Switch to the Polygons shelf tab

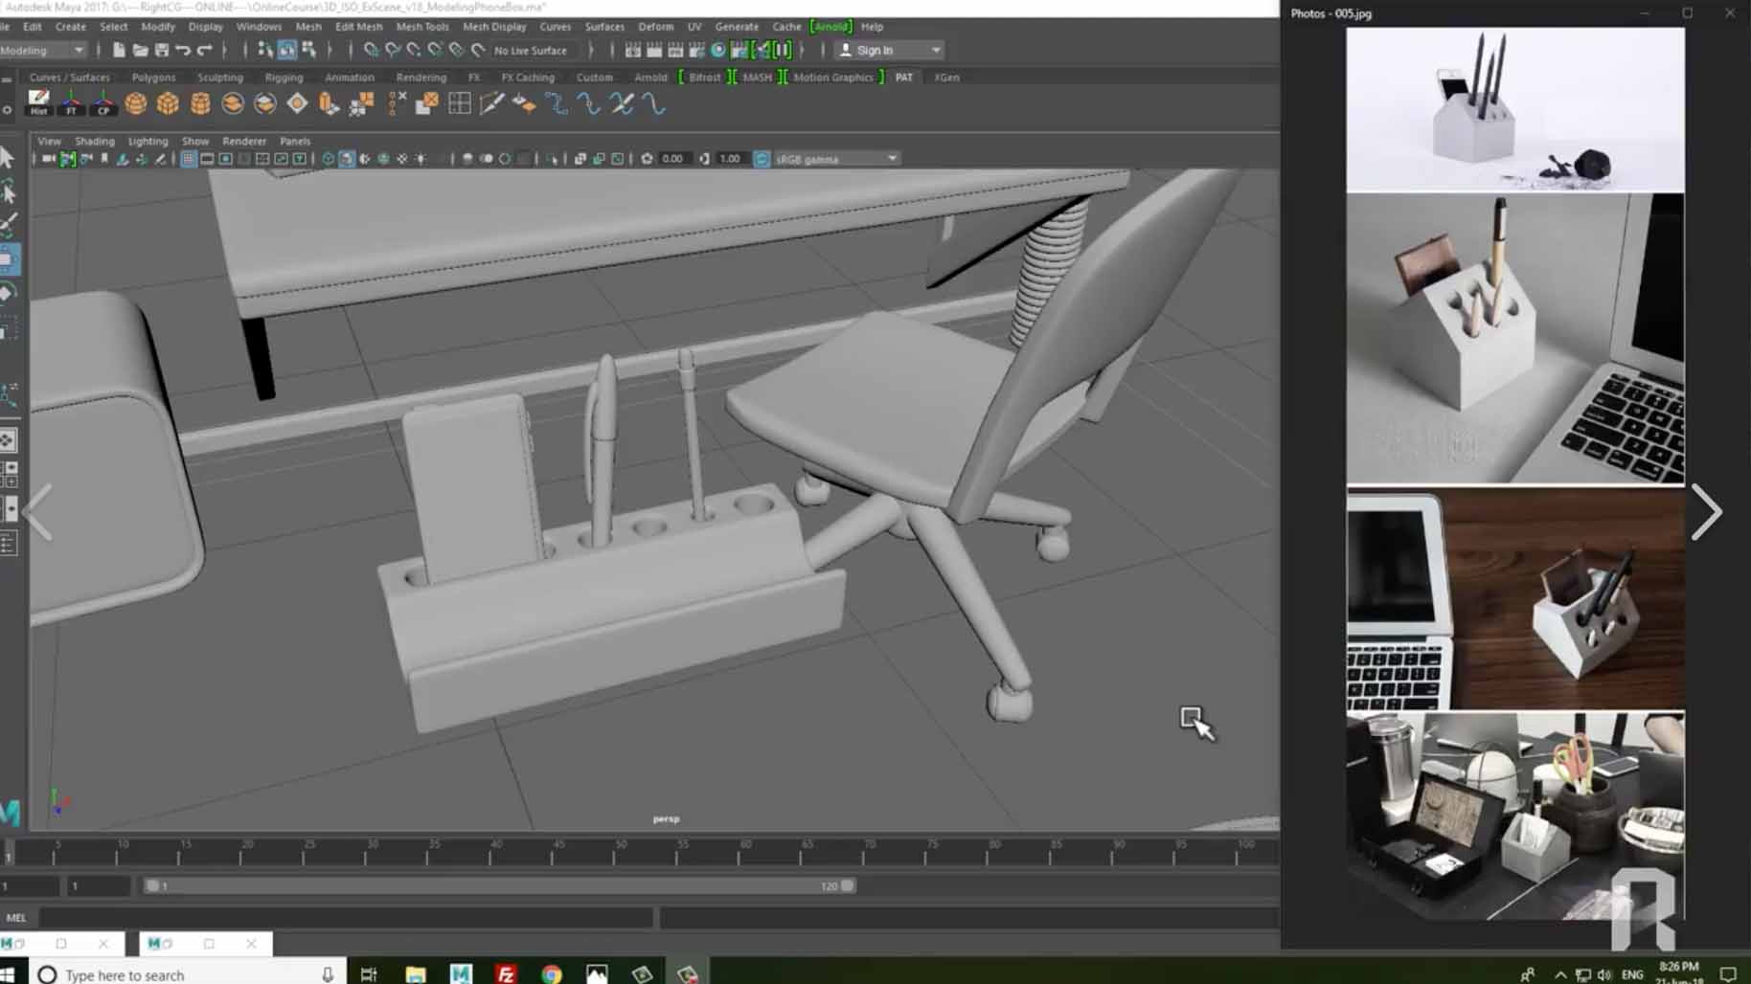(153, 78)
